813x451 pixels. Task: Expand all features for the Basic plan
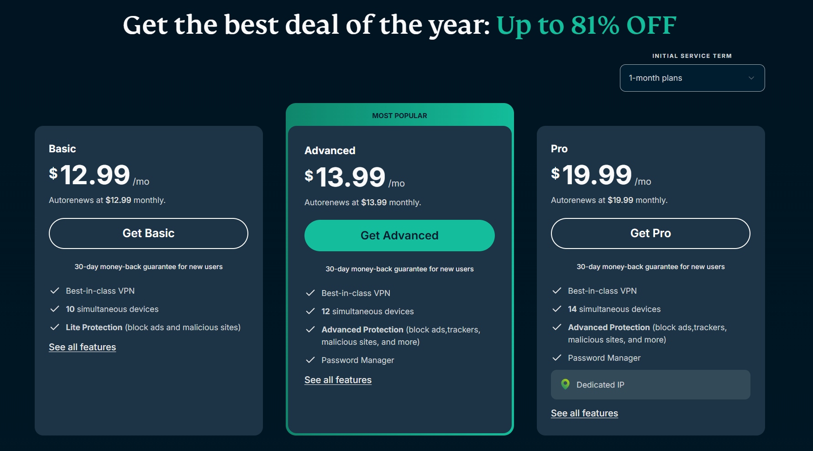click(x=82, y=347)
